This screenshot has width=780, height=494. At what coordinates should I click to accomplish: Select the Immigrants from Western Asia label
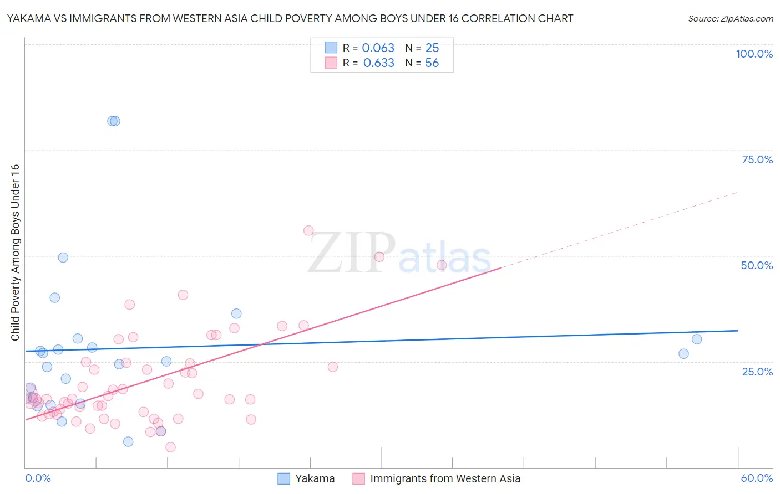(445, 478)
